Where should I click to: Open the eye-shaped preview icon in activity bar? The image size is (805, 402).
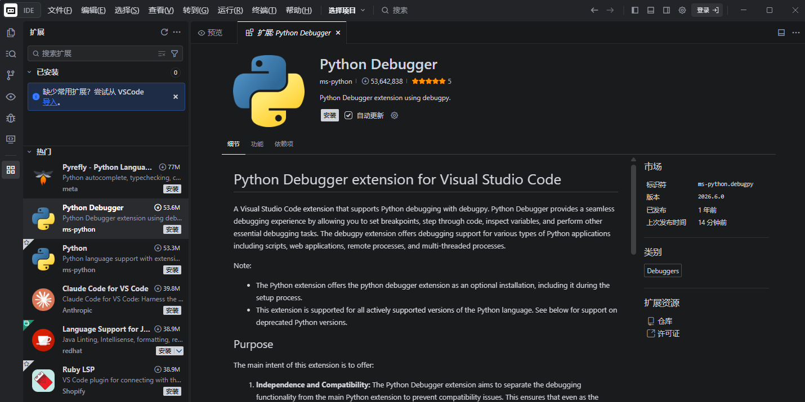[x=11, y=97]
